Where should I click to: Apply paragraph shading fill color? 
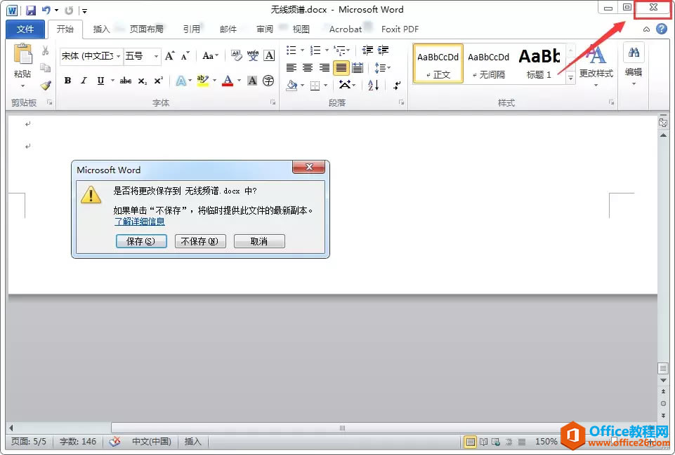[292, 85]
